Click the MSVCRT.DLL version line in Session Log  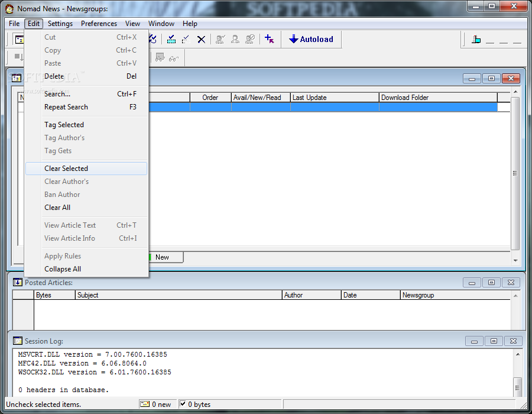tap(93, 354)
